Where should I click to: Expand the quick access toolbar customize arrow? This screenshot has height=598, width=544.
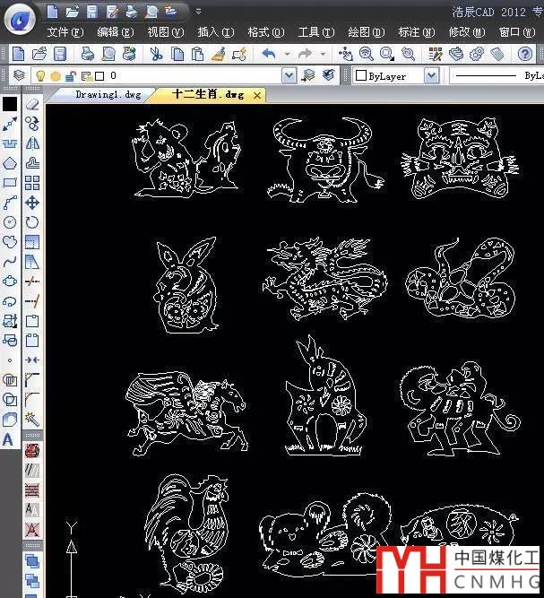pos(198,12)
